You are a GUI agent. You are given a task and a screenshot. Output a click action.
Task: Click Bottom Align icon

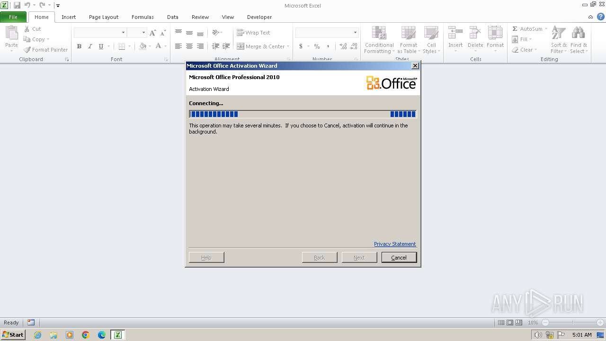(x=200, y=33)
